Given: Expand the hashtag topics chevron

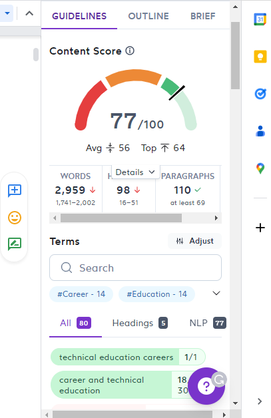Looking at the screenshot, I should pyautogui.click(x=216, y=294).
